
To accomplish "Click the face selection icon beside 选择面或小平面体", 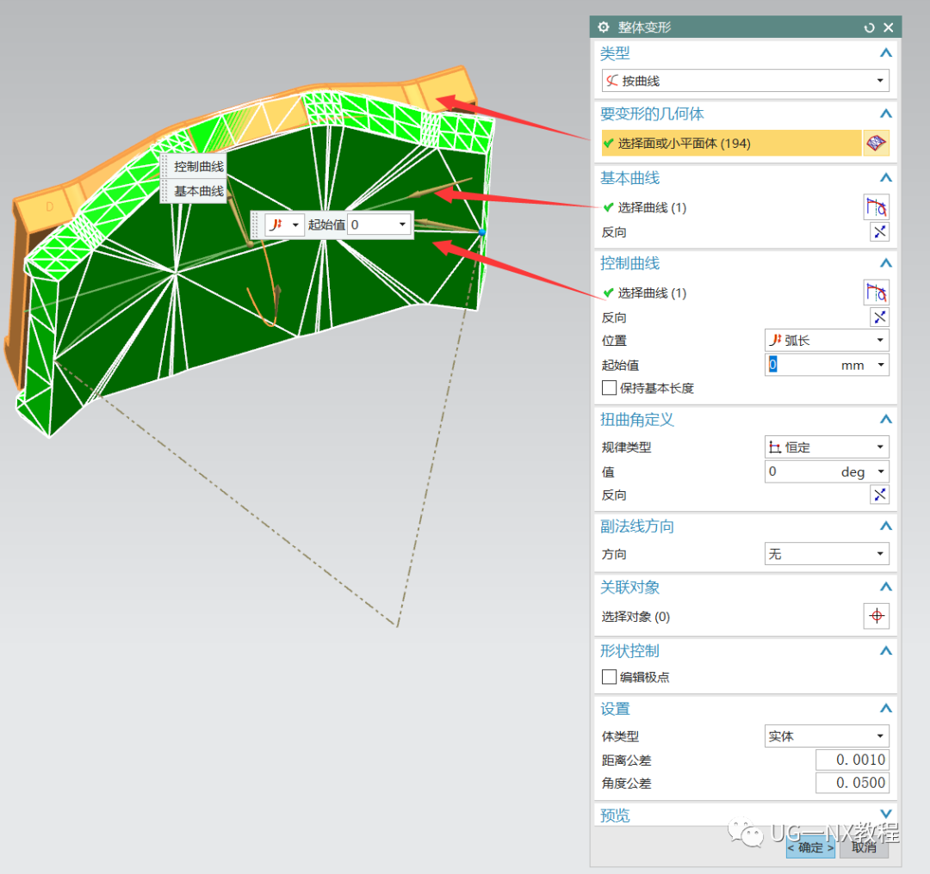I will (x=876, y=143).
